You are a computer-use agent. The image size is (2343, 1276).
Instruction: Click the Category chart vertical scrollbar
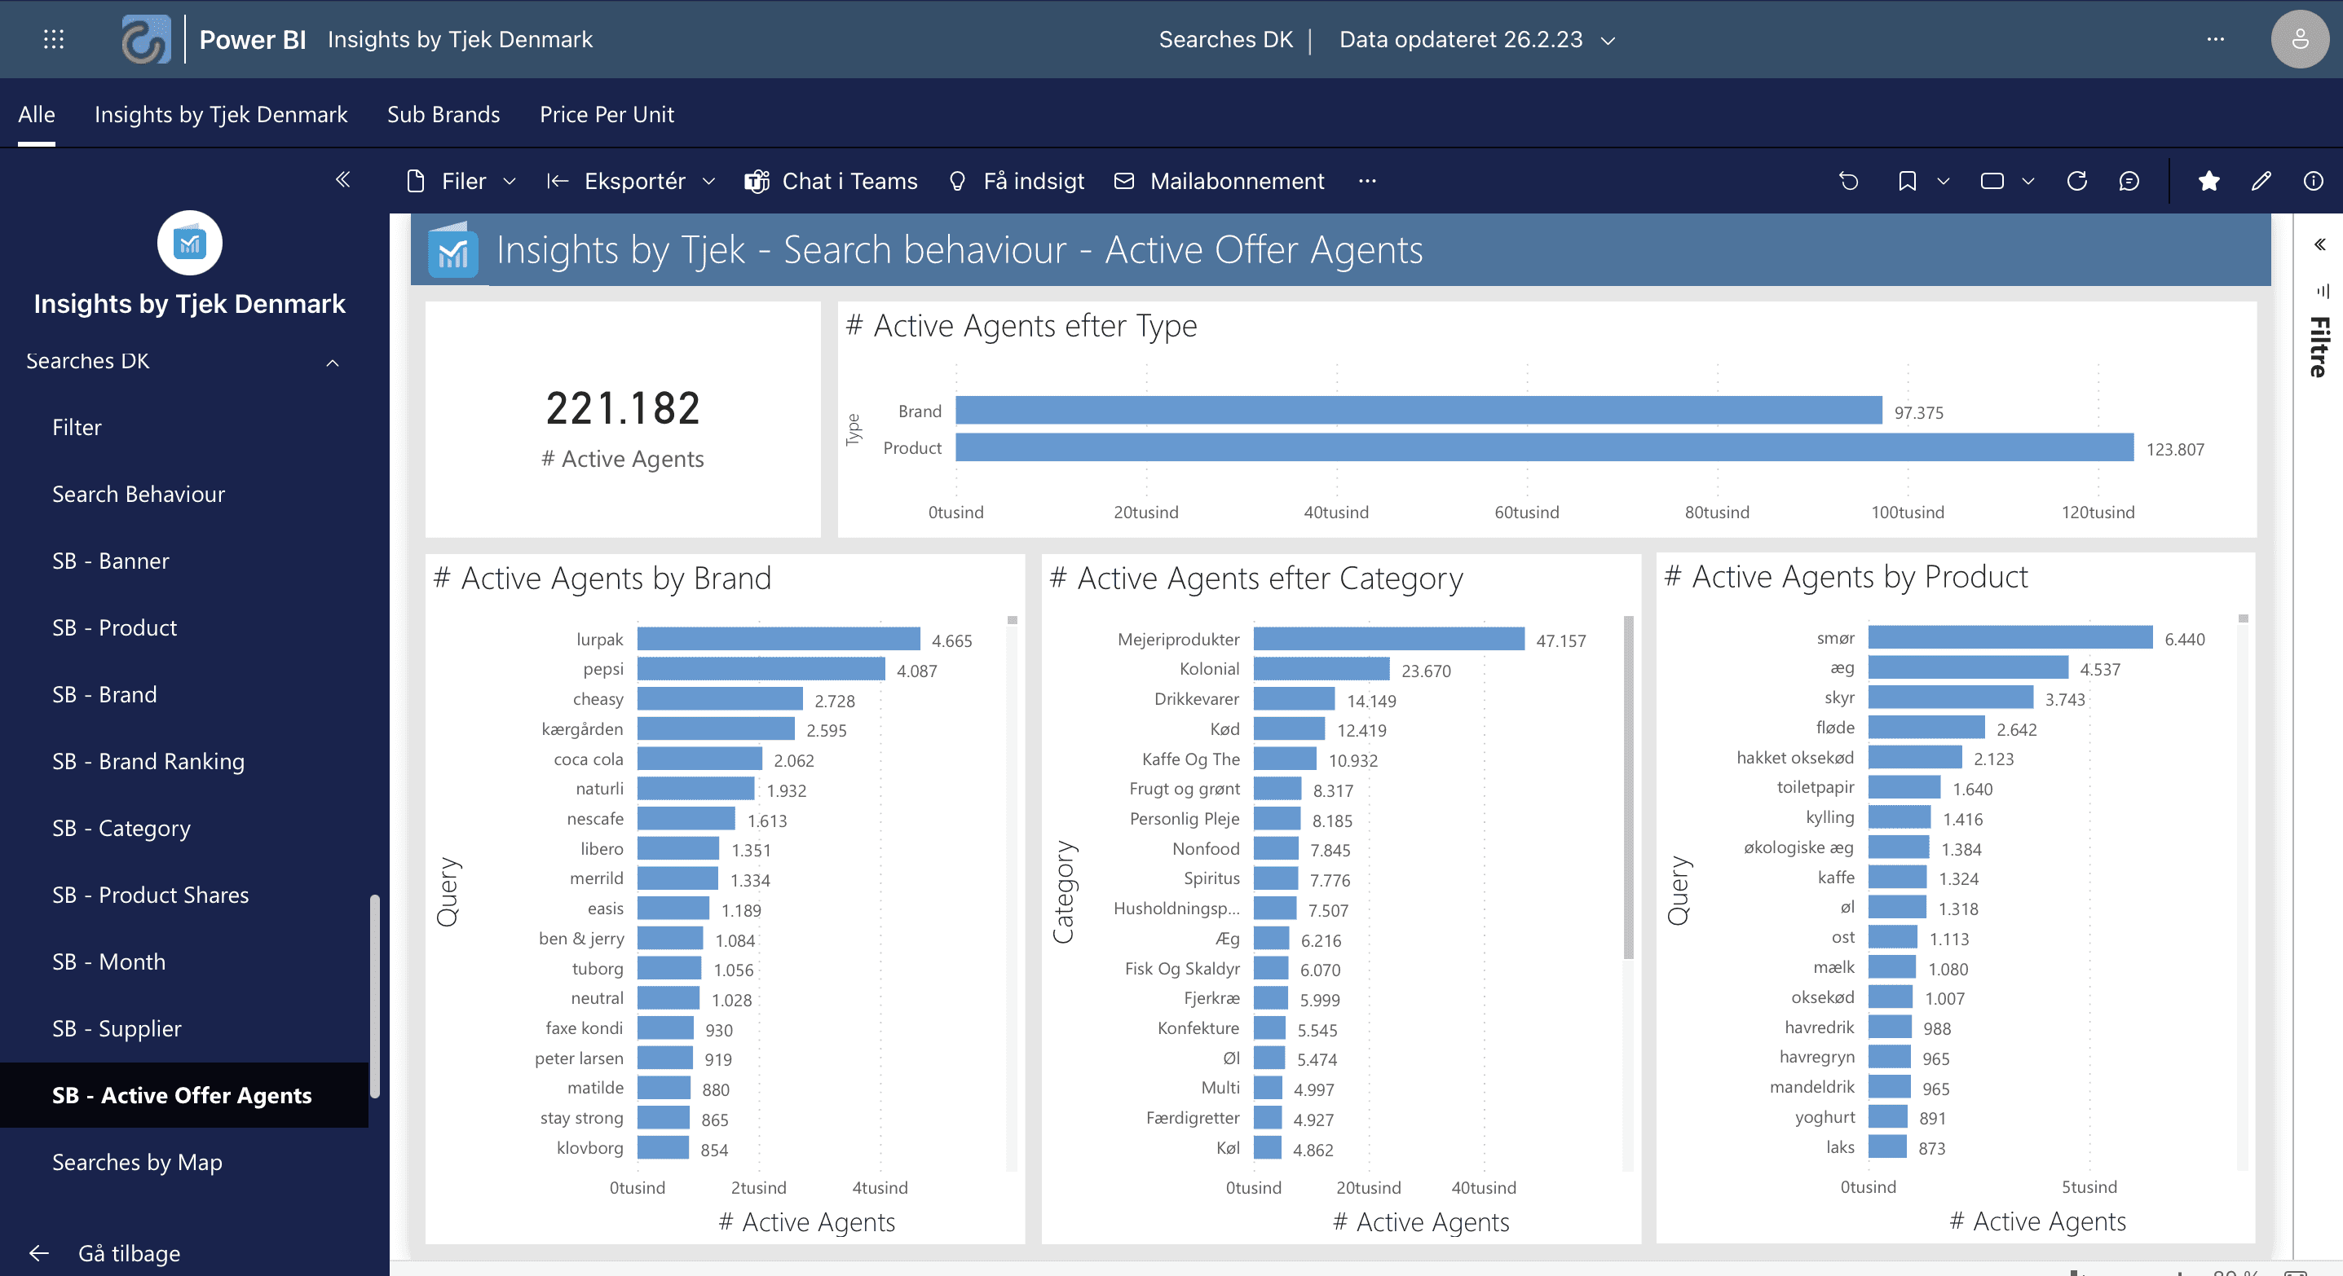(x=1628, y=786)
